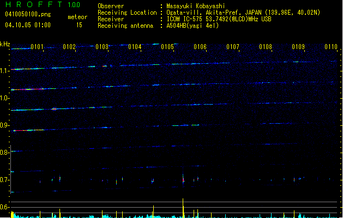343x218 pixels.
Task: Click the 0110 time marker
Action: click(331, 47)
